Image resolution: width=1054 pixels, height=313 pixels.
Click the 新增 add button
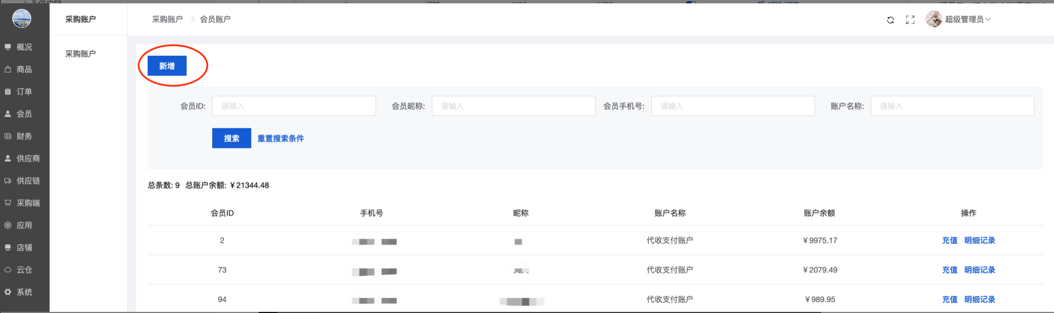pyautogui.click(x=167, y=66)
